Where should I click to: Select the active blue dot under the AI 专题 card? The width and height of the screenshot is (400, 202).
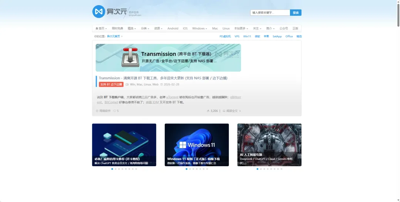[257, 169]
